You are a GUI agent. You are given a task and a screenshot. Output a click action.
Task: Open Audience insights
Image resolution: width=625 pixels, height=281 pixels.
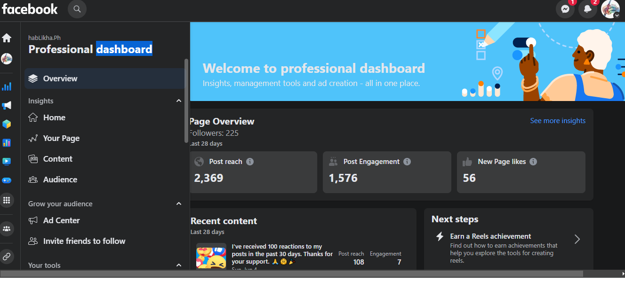pyautogui.click(x=104, y=180)
